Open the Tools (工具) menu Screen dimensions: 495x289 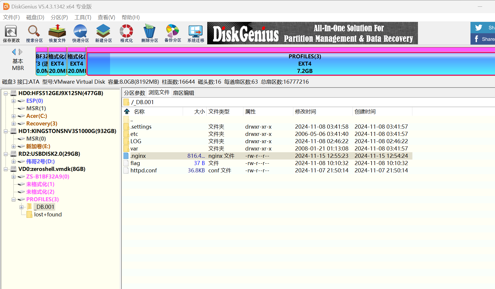(83, 17)
